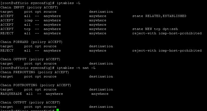Click REJECT target in INPUT chain
207x111 pixels.
pos(7,33)
